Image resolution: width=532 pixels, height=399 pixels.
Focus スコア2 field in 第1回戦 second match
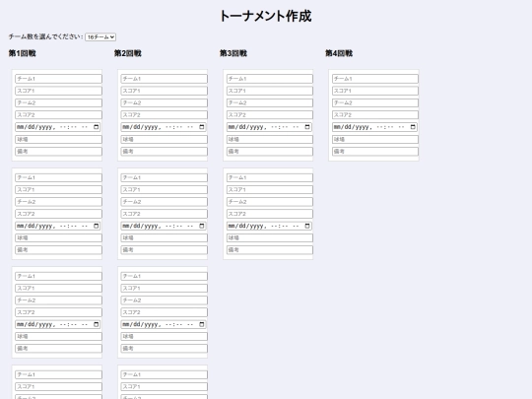click(x=58, y=214)
